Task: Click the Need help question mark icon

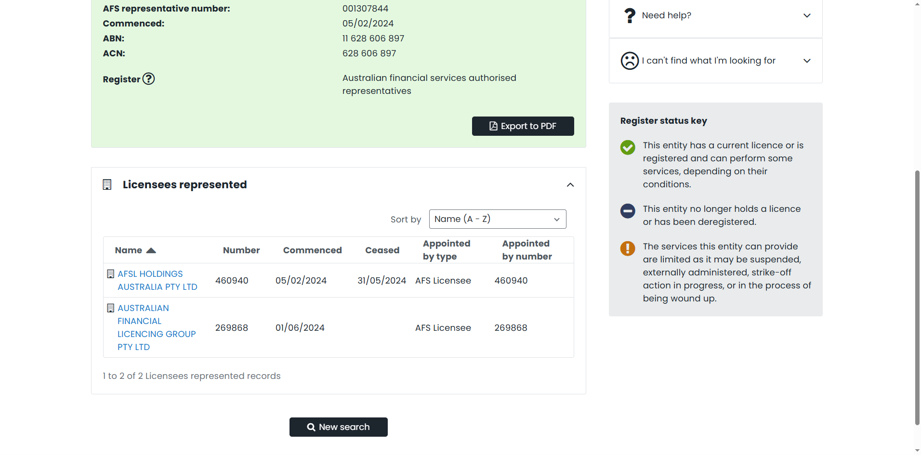Action: (630, 15)
